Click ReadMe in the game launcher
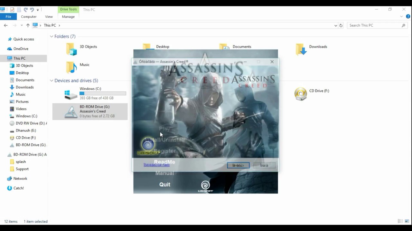Viewport: 412px width, 231px height. click(164, 162)
